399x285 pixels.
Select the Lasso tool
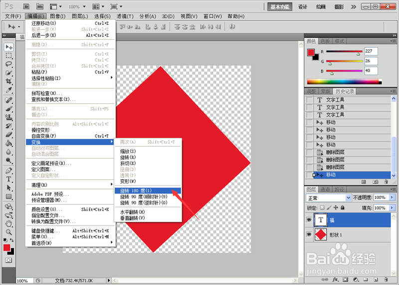click(9, 64)
